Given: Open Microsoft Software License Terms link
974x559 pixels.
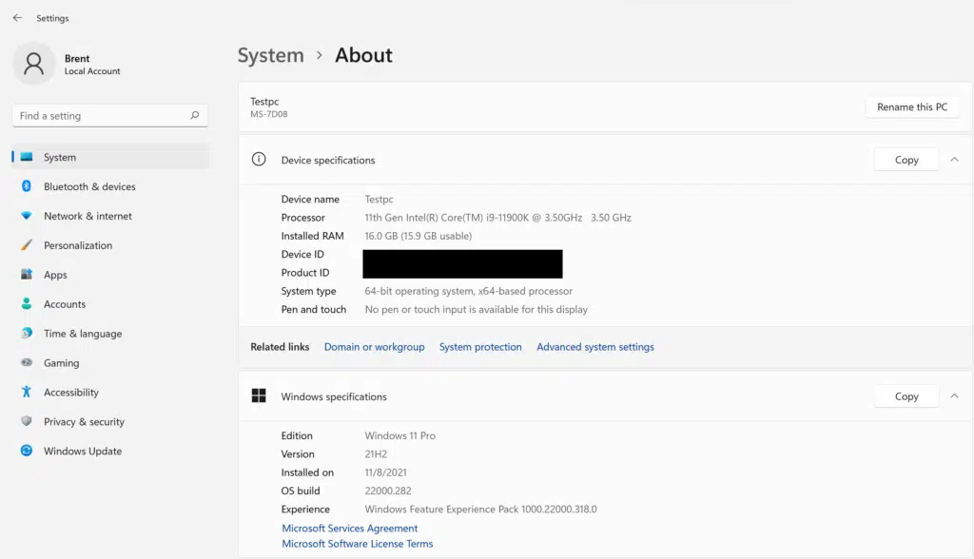Looking at the screenshot, I should pos(358,544).
